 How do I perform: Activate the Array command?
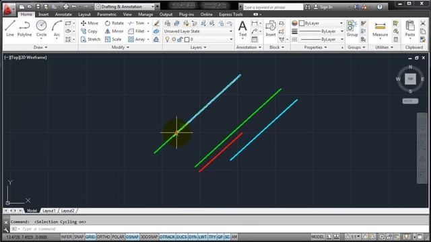click(137, 40)
